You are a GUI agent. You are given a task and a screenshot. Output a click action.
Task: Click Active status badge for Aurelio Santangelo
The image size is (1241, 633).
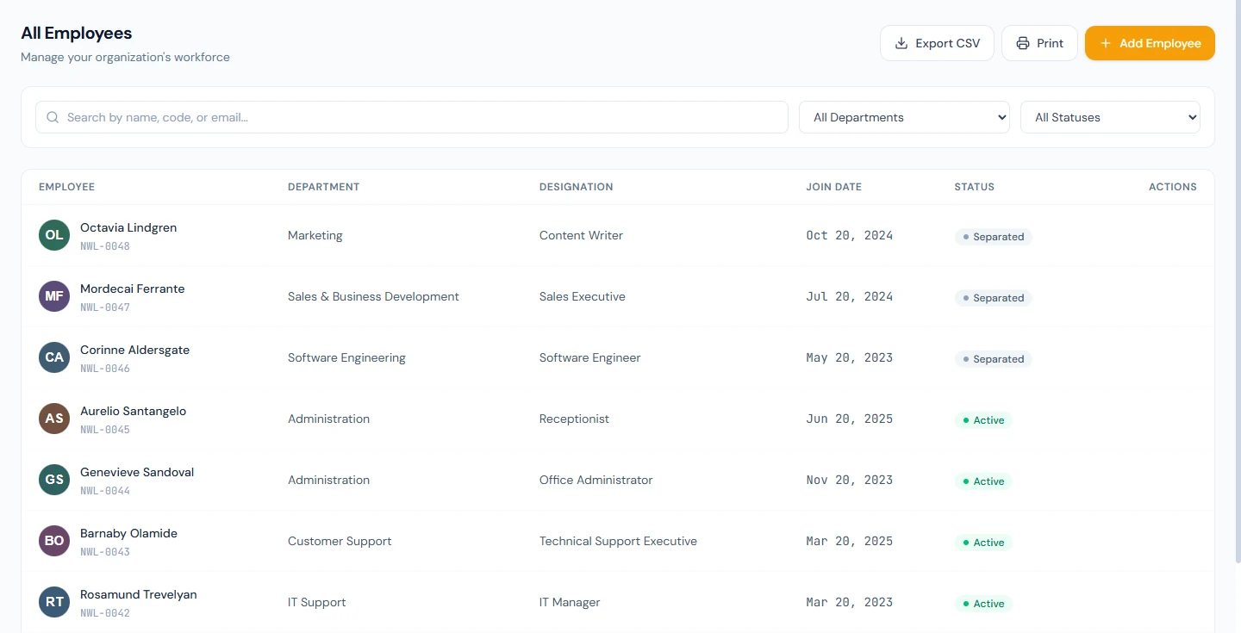click(x=983, y=420)
